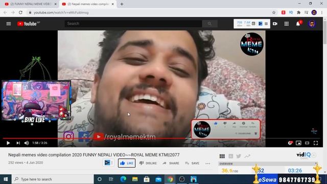This screenshot has height=184, width=327.
Task: Open a new browser tab
Action: click(x=122, y=4)
